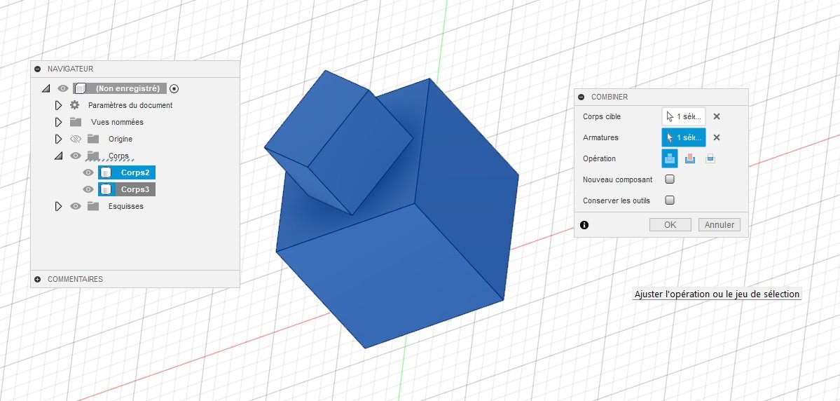Image resolution: width=840 pixels, height=401 pixels.
Task: Click the info icon in Combiner dialog
Action: (584, 225)
